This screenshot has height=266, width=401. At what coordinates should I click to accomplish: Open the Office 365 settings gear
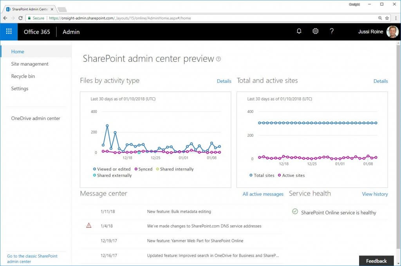(x=315, y=31)
